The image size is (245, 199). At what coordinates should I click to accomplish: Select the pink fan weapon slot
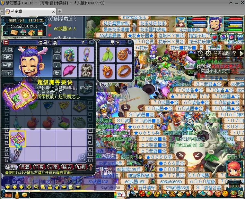[x=69, y=70]
